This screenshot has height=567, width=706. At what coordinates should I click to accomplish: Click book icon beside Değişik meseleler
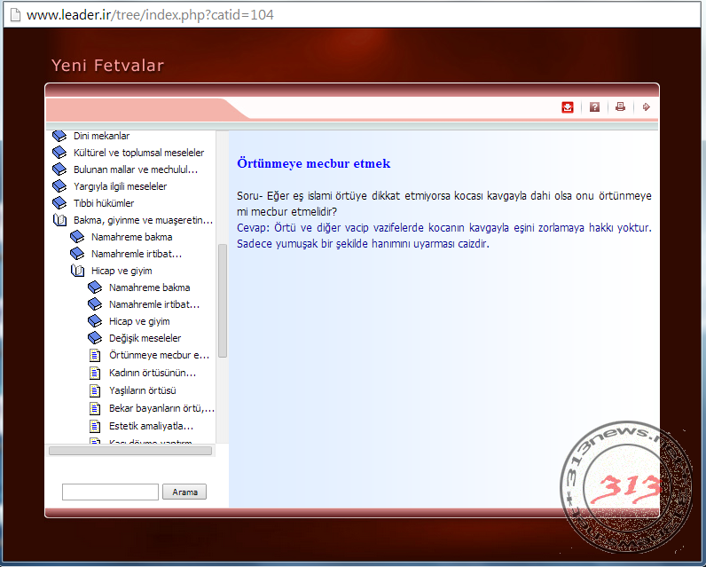[95, 338]
